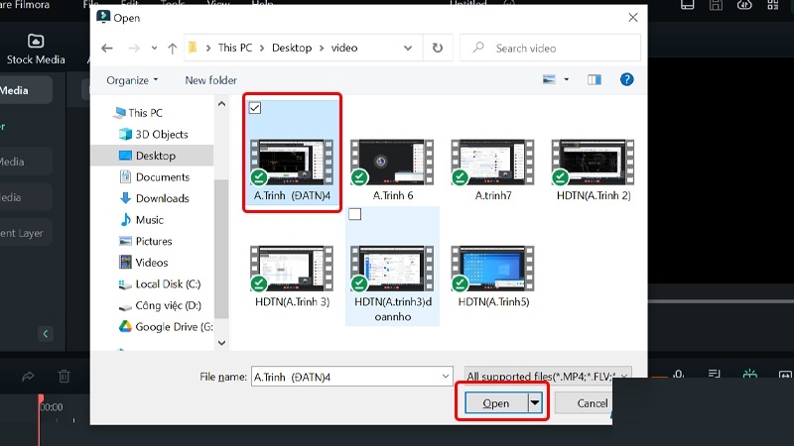Click the New folder button
This screenshot has height=446, width=794.
point(210,80)
